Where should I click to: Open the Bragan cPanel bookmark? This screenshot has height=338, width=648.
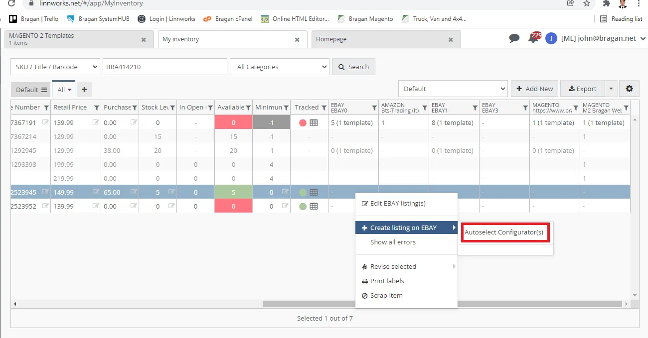pos(228,19)
